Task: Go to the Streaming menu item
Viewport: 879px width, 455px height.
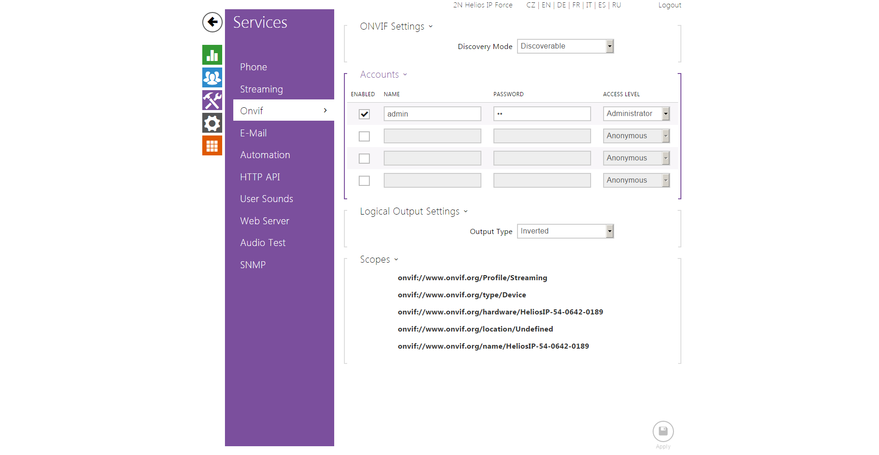Action: click(261, 89)
